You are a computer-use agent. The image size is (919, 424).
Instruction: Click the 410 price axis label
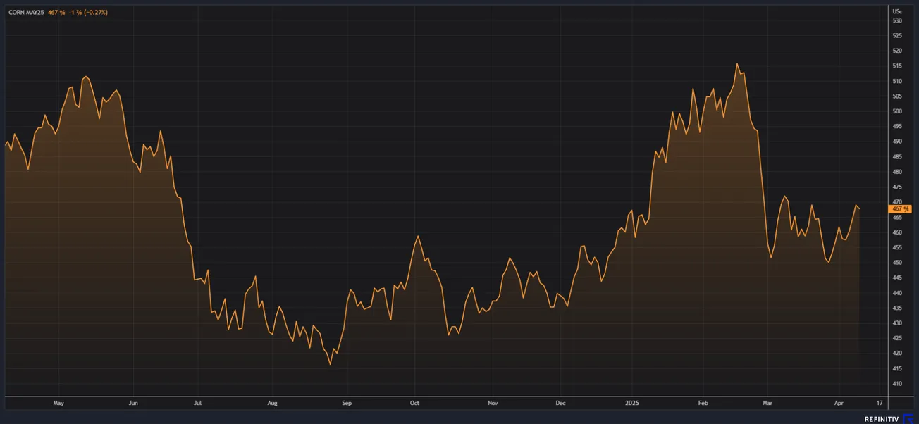click(x=897, y=384)
